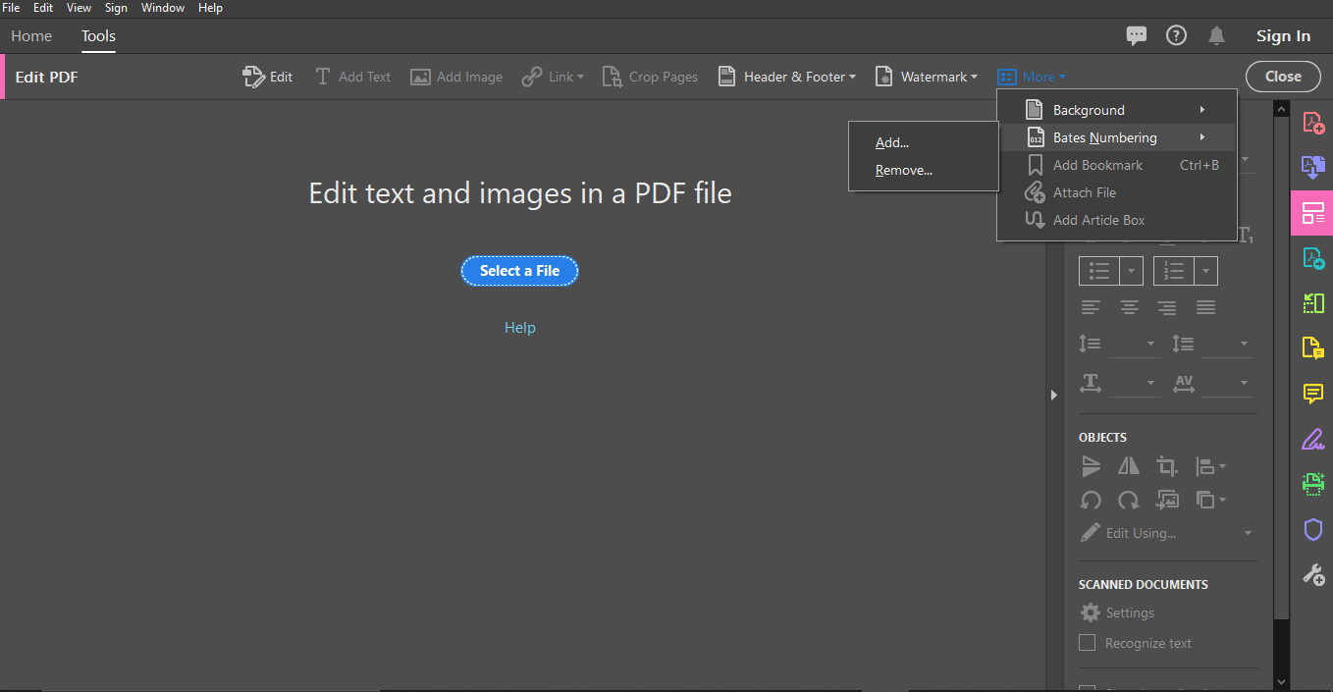1333x692 pixels.
Task: Click Crop Pages in toolbar
Action: click(x=650, y=77)
